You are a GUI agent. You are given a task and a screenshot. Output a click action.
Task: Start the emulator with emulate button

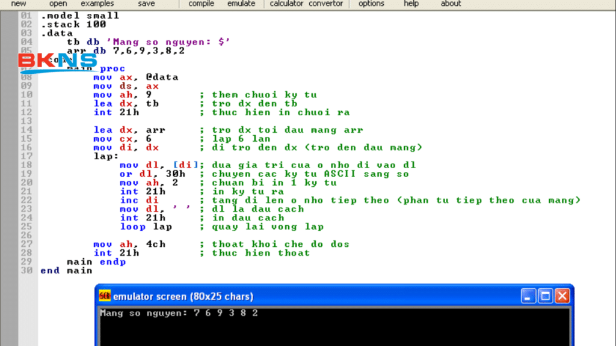[x=241, y=4]
